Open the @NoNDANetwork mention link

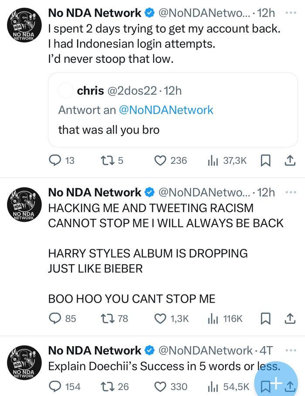click(166, 110)
